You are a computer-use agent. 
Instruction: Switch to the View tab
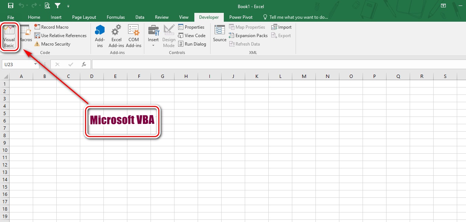184,17
